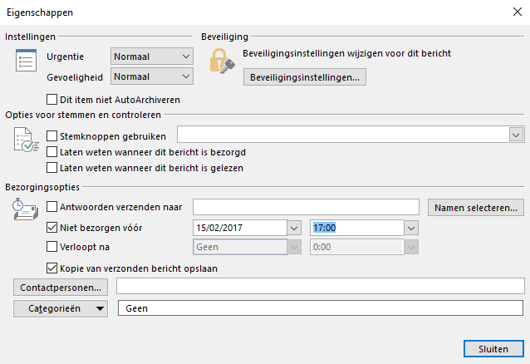The image size is (530, 364).
Task: Click the Stemknoppen text entry field
Action: click(343, 135)
